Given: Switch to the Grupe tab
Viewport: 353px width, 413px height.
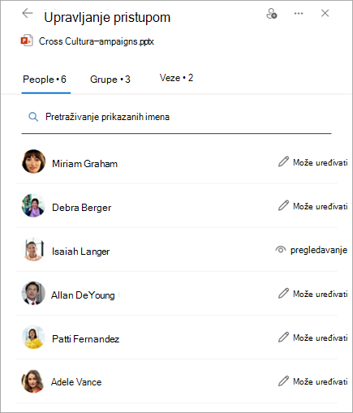Looking at the screenshot, I should point(110,80).
